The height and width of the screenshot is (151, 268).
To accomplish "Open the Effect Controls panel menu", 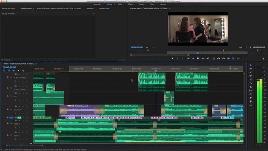I will [33, 8].
